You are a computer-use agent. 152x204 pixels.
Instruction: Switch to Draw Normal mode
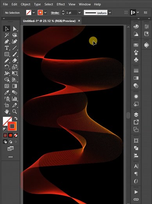(5, 142)
